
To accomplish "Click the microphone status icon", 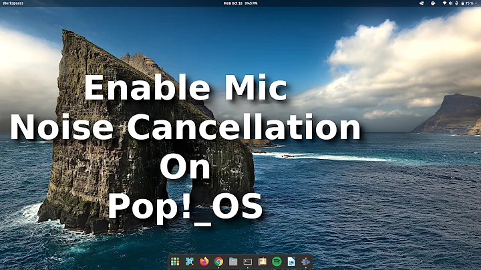I will click(456, 3).
